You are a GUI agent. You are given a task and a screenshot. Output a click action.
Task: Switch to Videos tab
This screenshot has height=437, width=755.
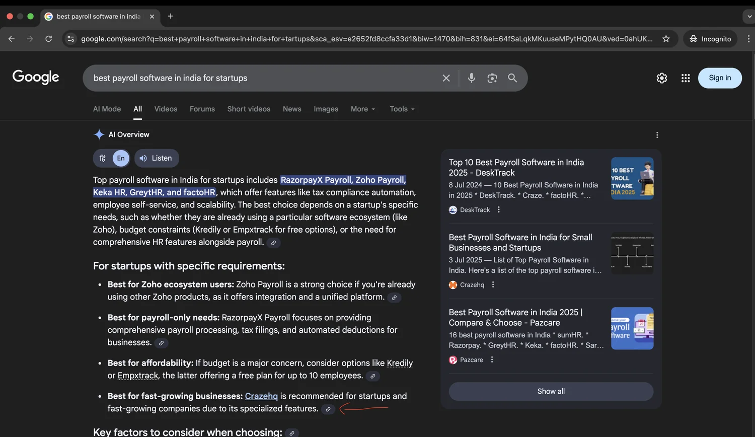[x=166, y=109]
